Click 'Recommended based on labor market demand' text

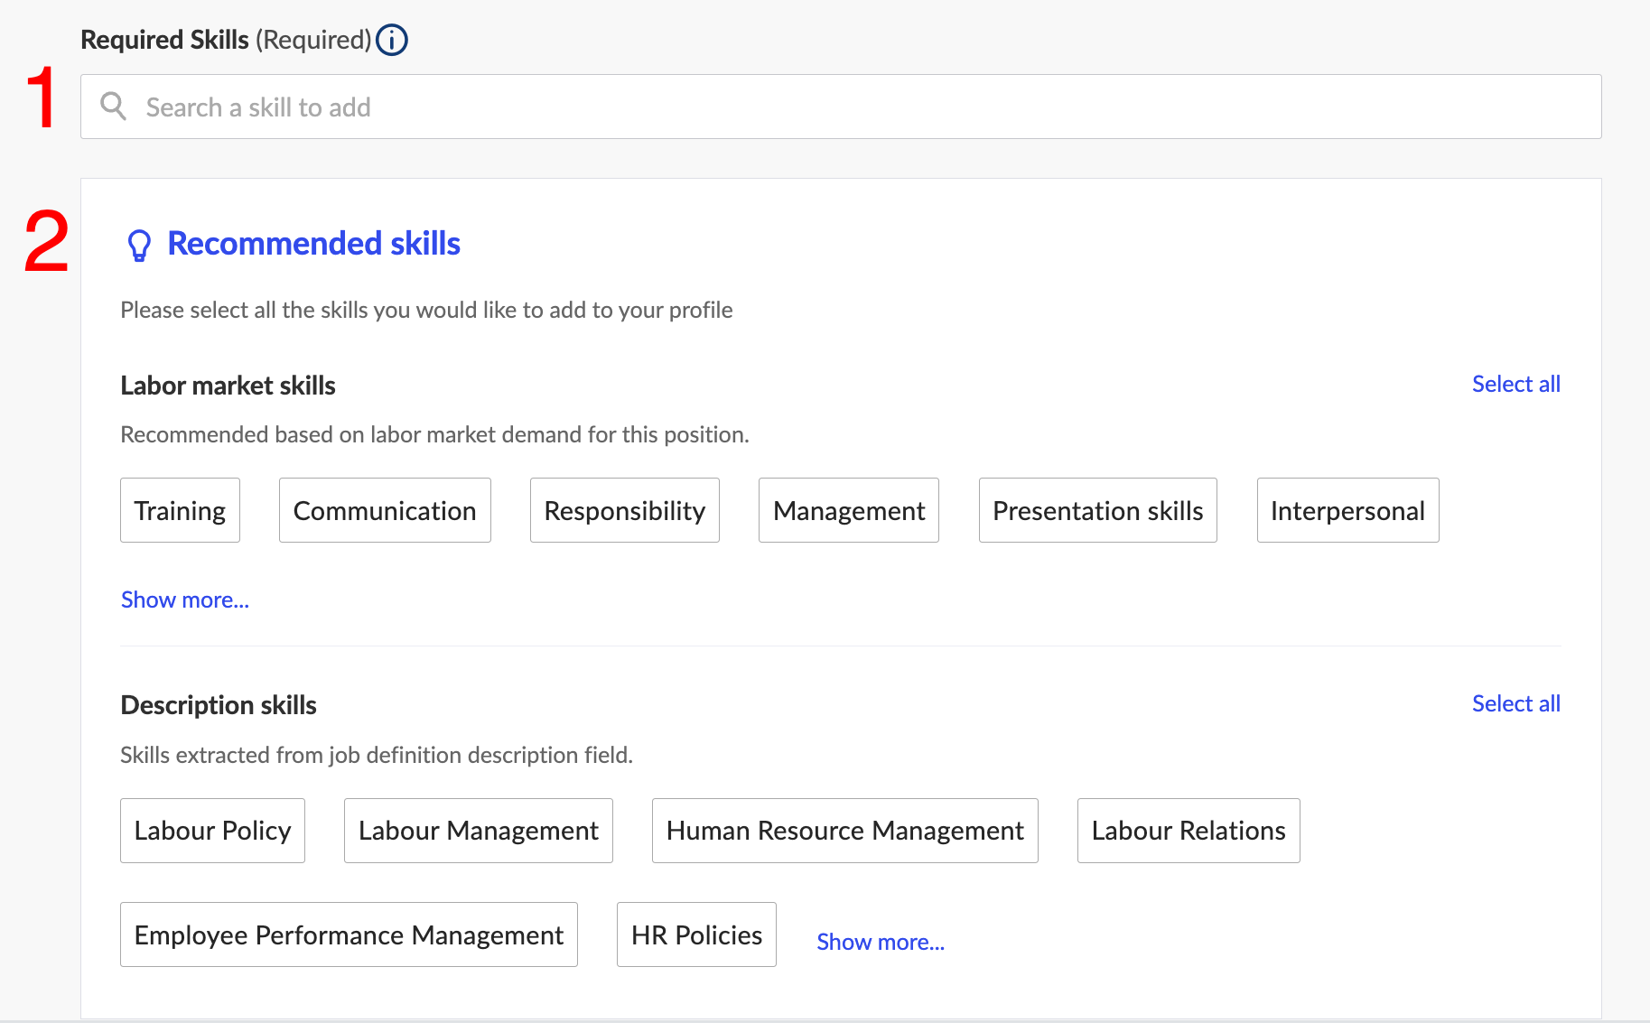[434, 434]
